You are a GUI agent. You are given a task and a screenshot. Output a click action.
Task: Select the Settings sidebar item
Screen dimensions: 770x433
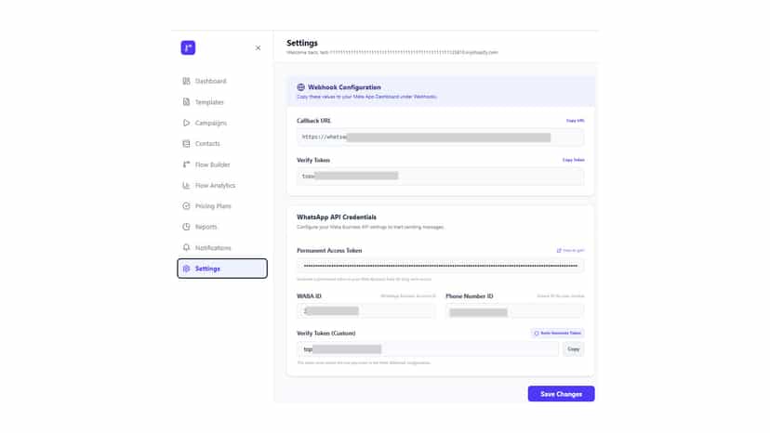(x=222, y=269)
